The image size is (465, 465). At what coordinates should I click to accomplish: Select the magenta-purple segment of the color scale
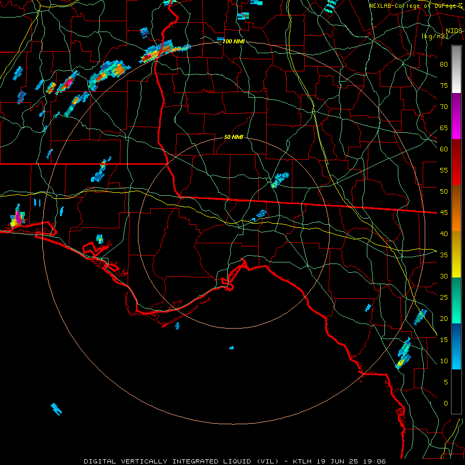(x=456, y=116)
